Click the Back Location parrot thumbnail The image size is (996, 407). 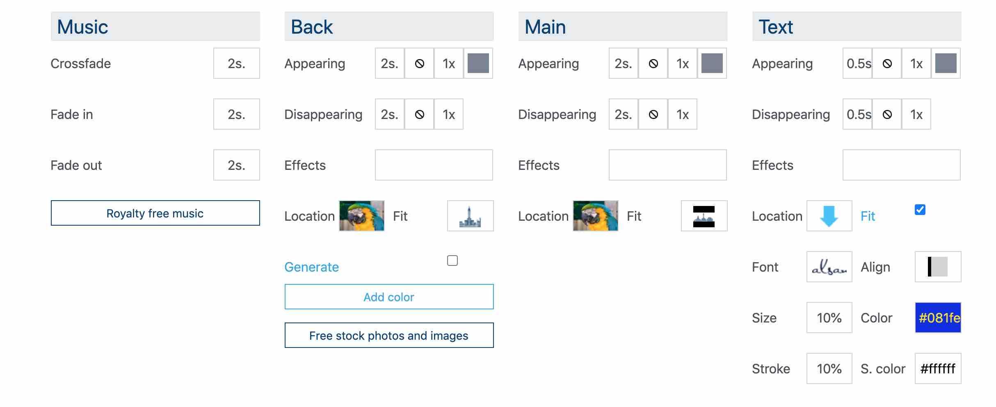(x=362, y=216)
